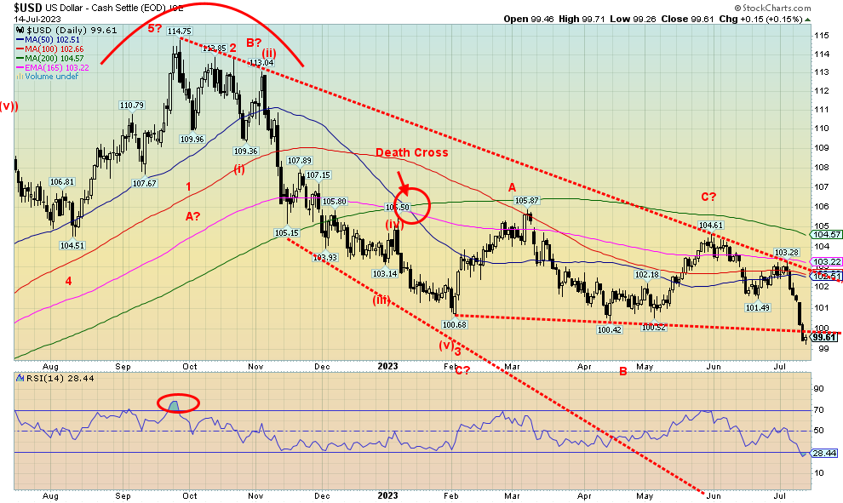Click the red circle marking the Death Cross
Viewport: 843px width, 503px height.
pyautogui.click(x=413, y=207)
